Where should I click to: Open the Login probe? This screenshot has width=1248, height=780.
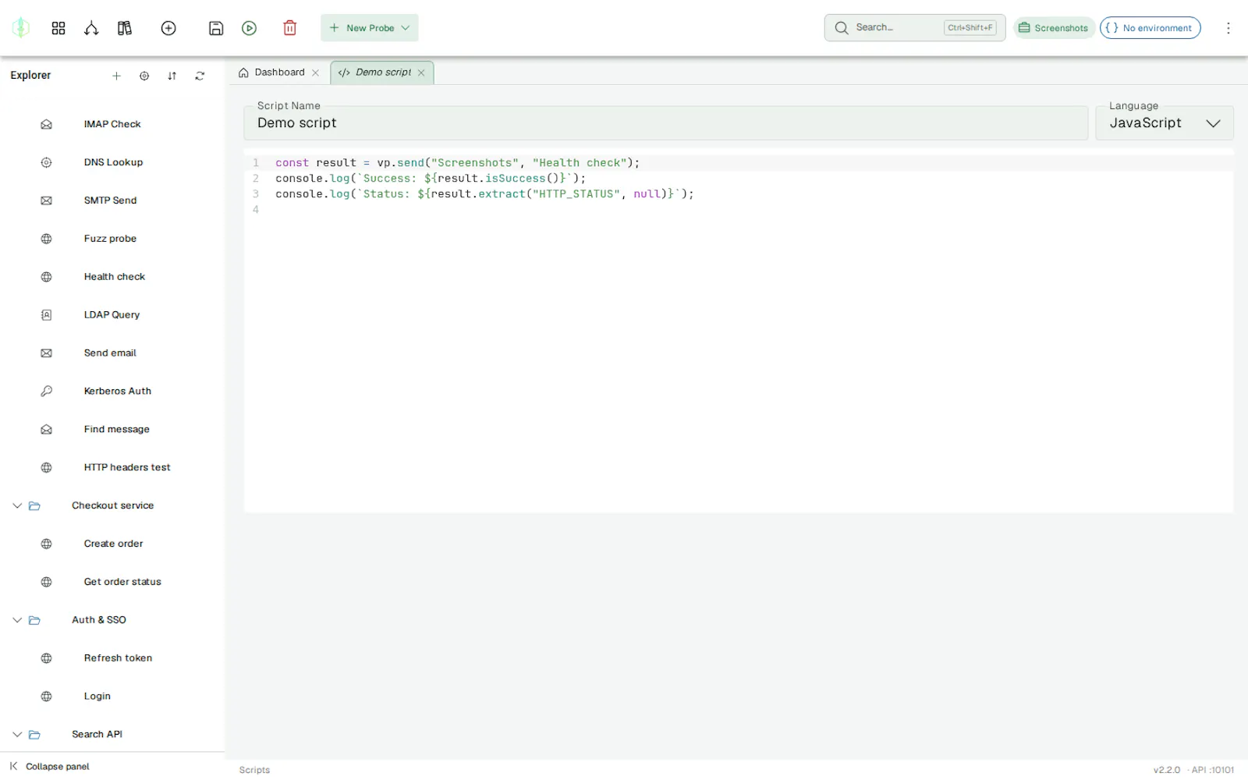pyautogui.click(x=97, y=697)
